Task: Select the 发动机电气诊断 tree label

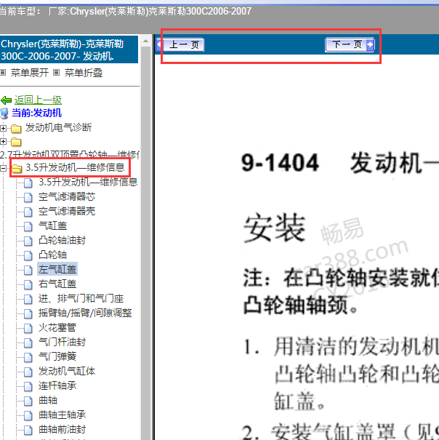Action: coord(59,127)
